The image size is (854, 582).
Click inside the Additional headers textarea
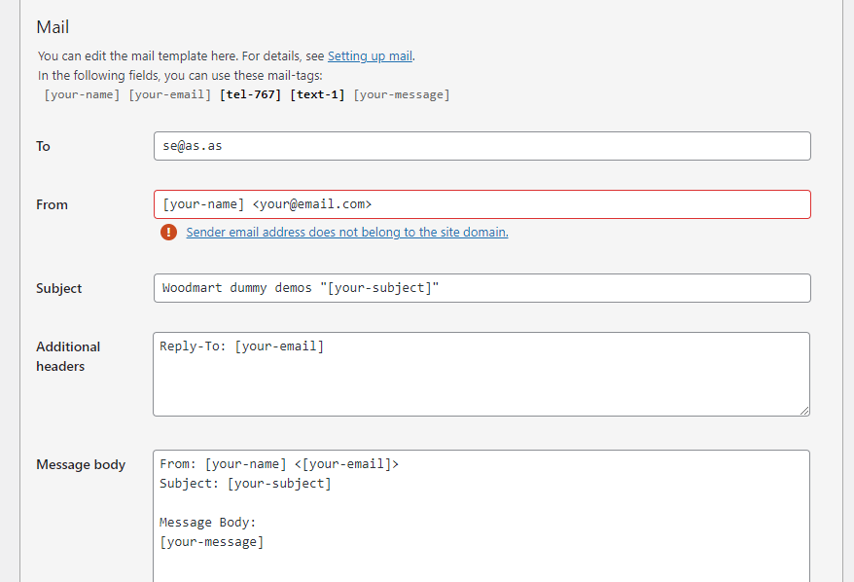point(481,375)
